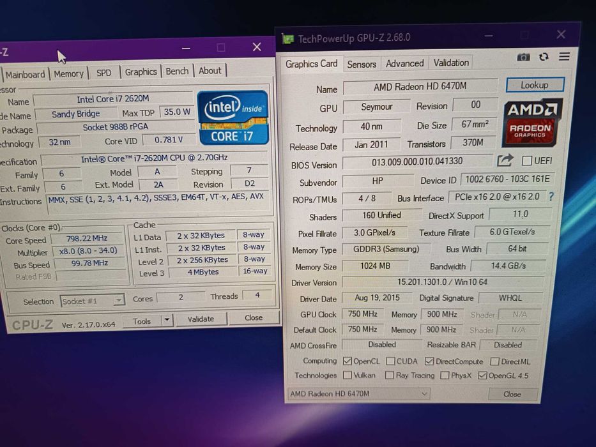The image size is (596, 447).
Task: Click the Bus Speed value 99.78 MHz
Action: tap(89, 262)
